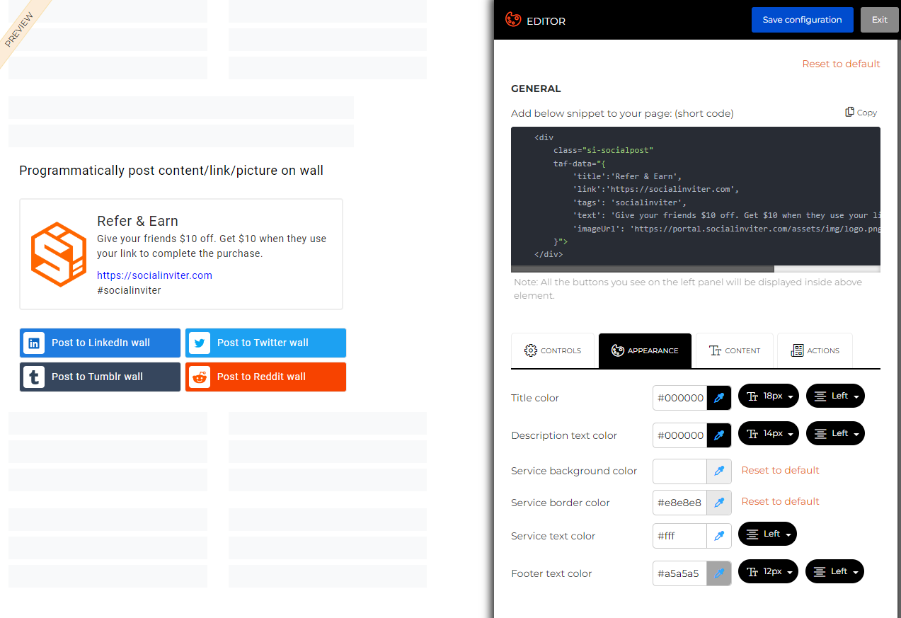The height and width of the screenshot is (618, 901).
Task: Click the Service background color input field
Action: pos(679,471)
